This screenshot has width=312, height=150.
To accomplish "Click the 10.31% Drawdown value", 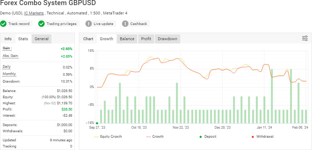I will pos(66,82).
